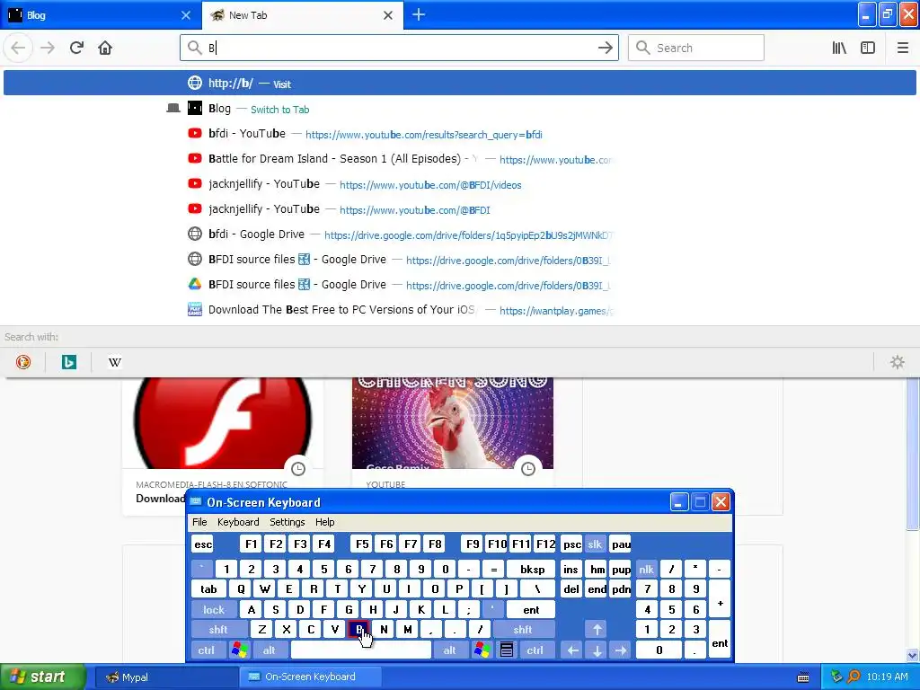Click the Go arrow in address bar

(x=605, y=48)
